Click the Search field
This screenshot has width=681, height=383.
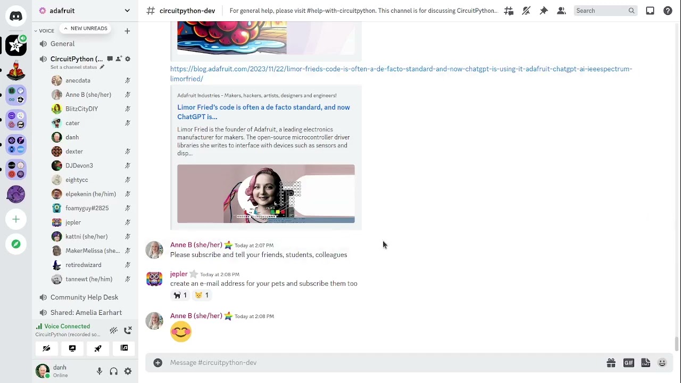point(605,11)
